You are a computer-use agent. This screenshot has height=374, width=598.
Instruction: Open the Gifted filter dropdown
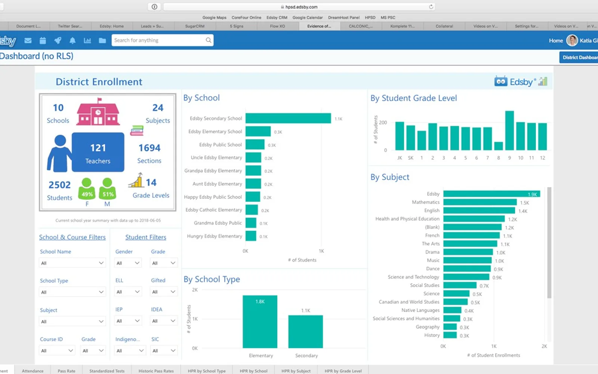point(164,292)
